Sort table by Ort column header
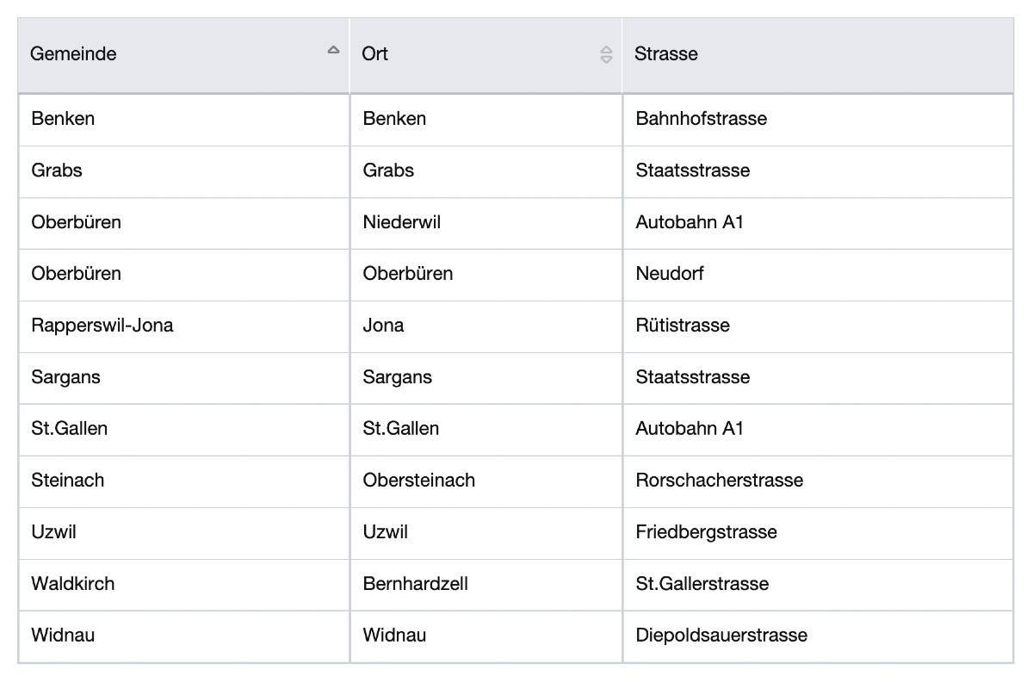The width and height of the screenshot is (1033, 689). 375,53
